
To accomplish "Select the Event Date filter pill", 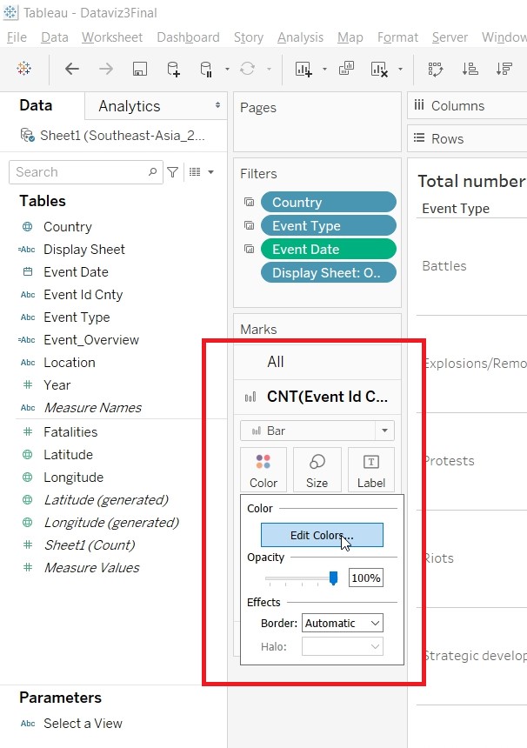I will tap(328, 249).
